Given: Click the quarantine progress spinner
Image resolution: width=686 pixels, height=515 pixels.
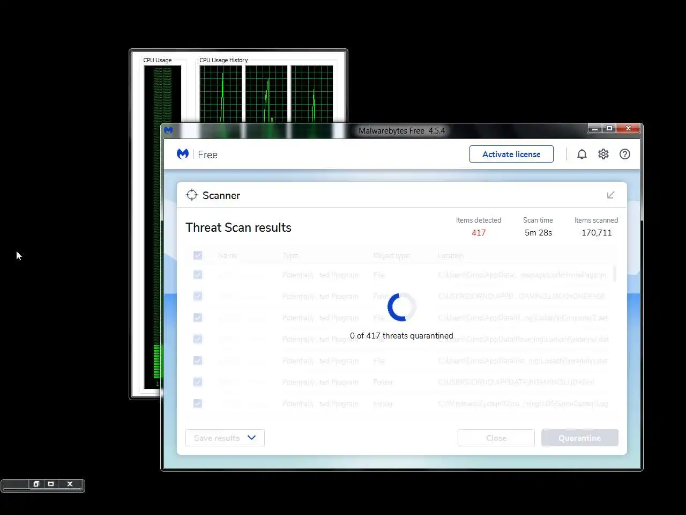Looking at the screenshot, I should click(401, 307).
